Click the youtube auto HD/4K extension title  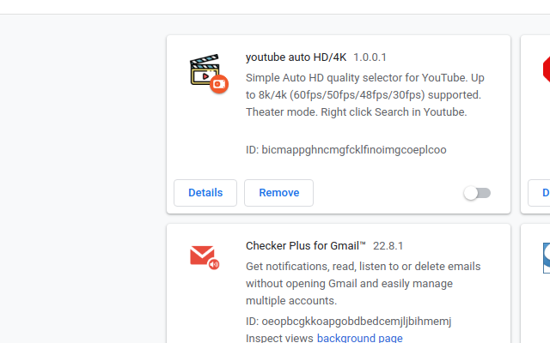click(296, 57)
